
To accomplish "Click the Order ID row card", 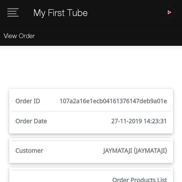I will coord(91,101).
